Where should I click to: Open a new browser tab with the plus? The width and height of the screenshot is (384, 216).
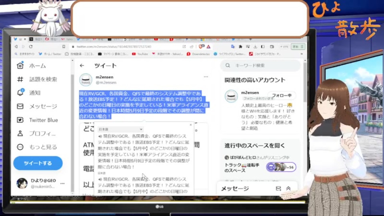click(250, 39)
